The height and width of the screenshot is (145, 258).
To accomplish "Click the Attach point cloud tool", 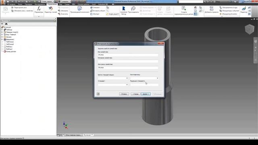I will pyautogui.click(x=133, y=10).
